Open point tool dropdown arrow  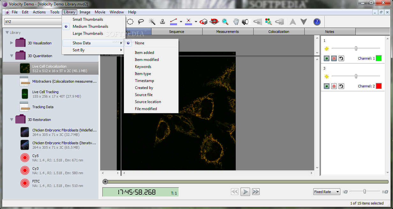(x=196, y=22)
